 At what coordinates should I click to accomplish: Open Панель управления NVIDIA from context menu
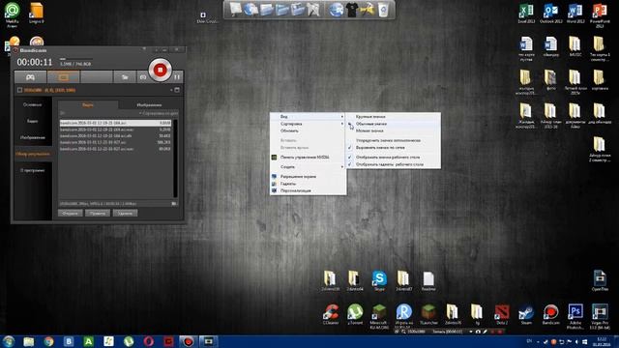click(x=308, y=158)
